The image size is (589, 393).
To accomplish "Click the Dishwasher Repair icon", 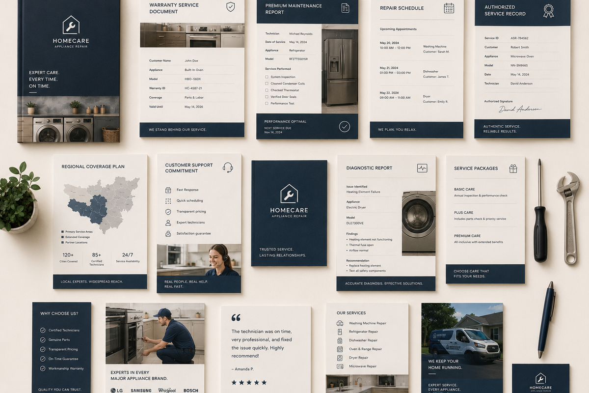I will click(x=340, y=340).
